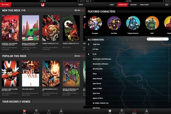Select the Avengers featured character circle
This screenshot has height=114, width=171.
click(95, 23)
